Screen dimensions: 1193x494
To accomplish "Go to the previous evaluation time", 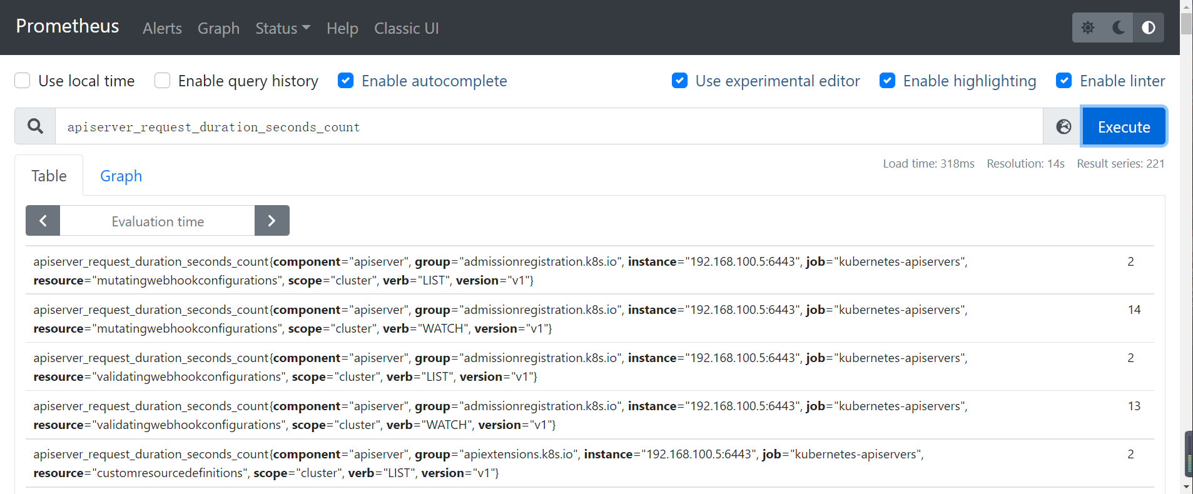I will pos(43,221).
